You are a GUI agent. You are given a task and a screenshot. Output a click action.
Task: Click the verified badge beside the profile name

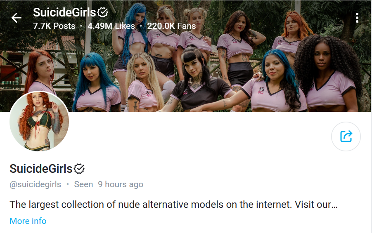tap(79, 169)
